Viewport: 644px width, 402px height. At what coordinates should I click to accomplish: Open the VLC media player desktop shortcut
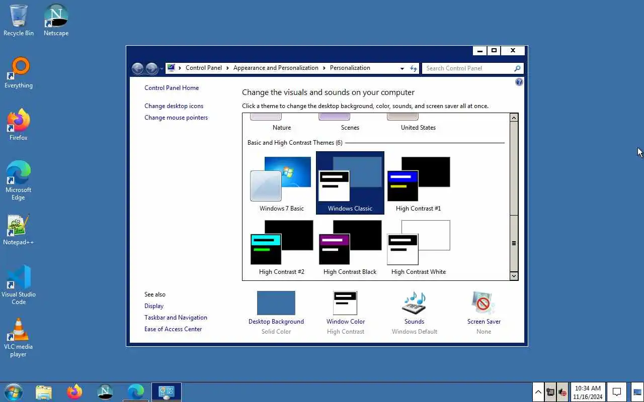[x=19, y=337]
